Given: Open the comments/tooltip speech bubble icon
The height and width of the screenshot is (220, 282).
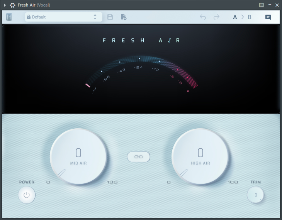Looking at the screenshot, I should coord(268,17).
